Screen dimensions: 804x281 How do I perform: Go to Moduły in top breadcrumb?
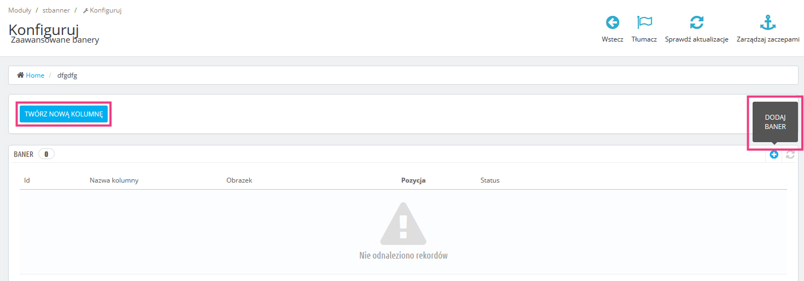click(x=20, y=10)
